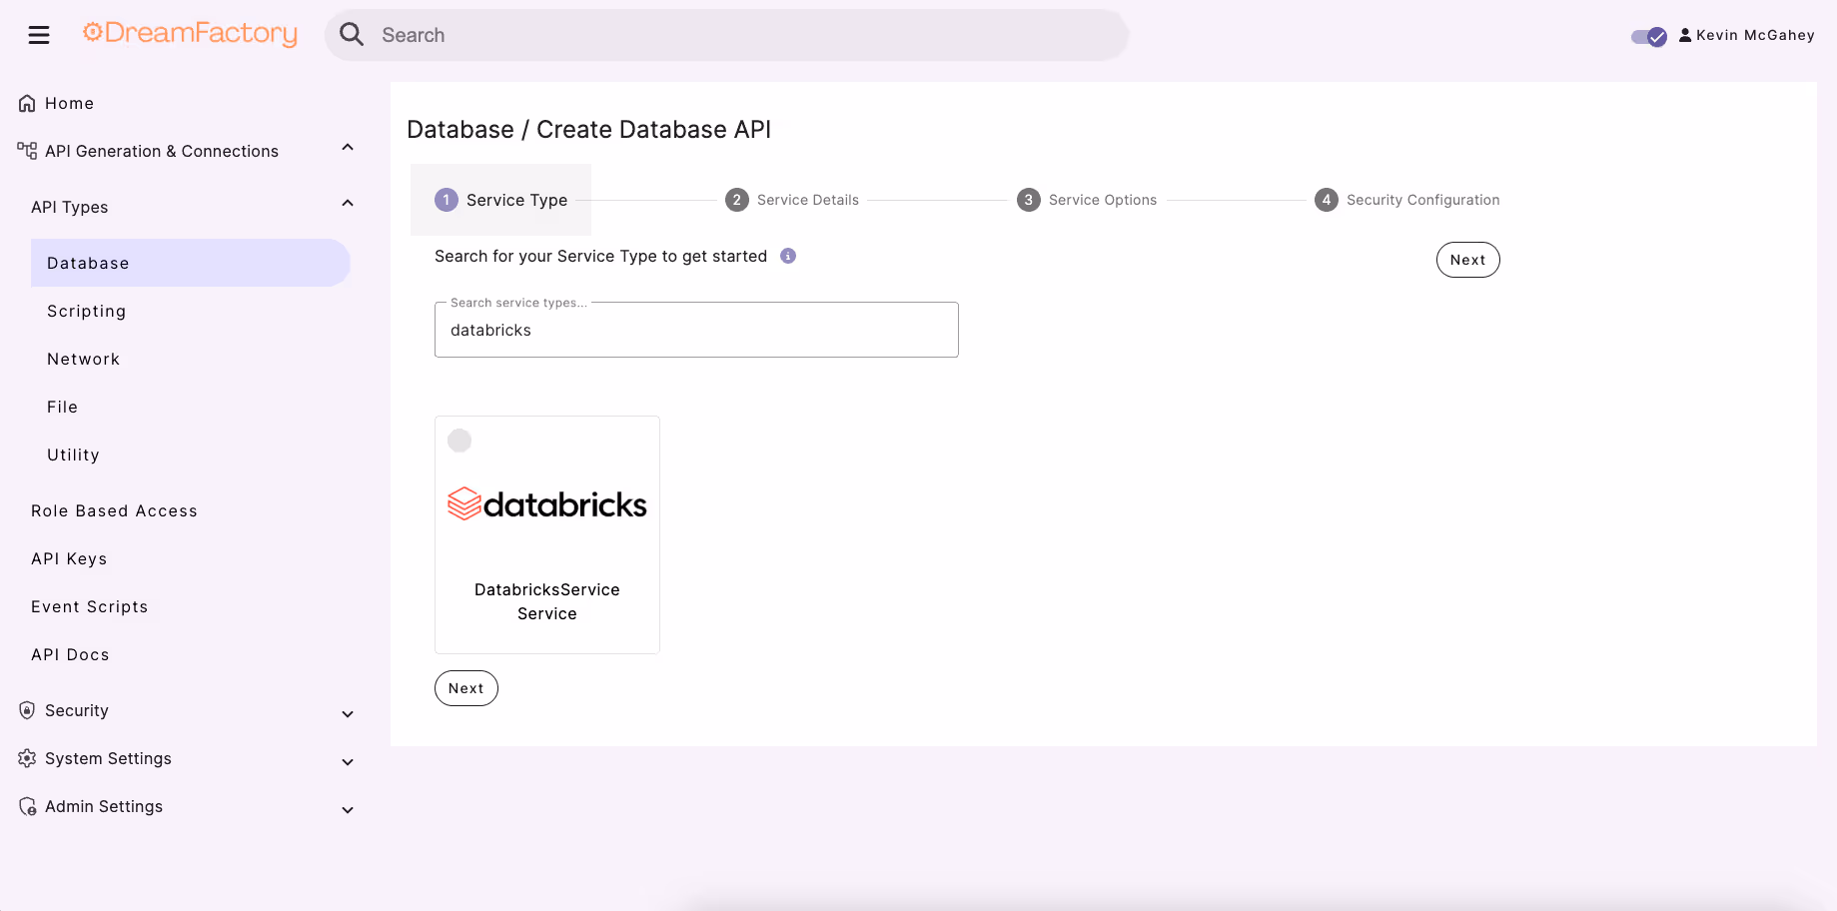1837x911 pixels.
Task: Select step 3 Service Options
Action: tap(1087, 200)
